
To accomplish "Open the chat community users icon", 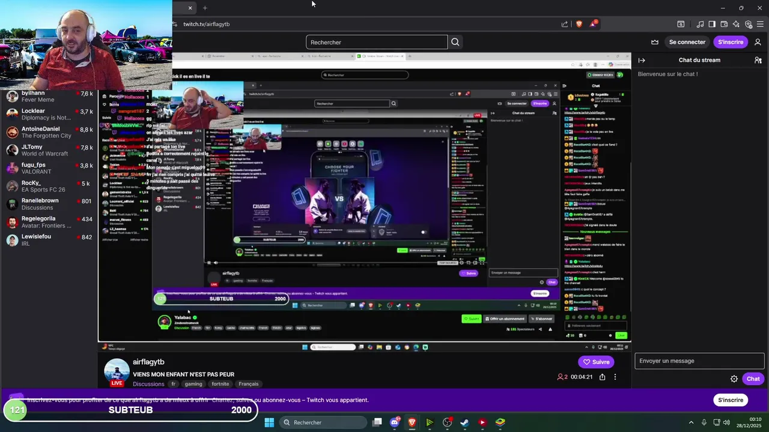I will (x=758, y=60).
